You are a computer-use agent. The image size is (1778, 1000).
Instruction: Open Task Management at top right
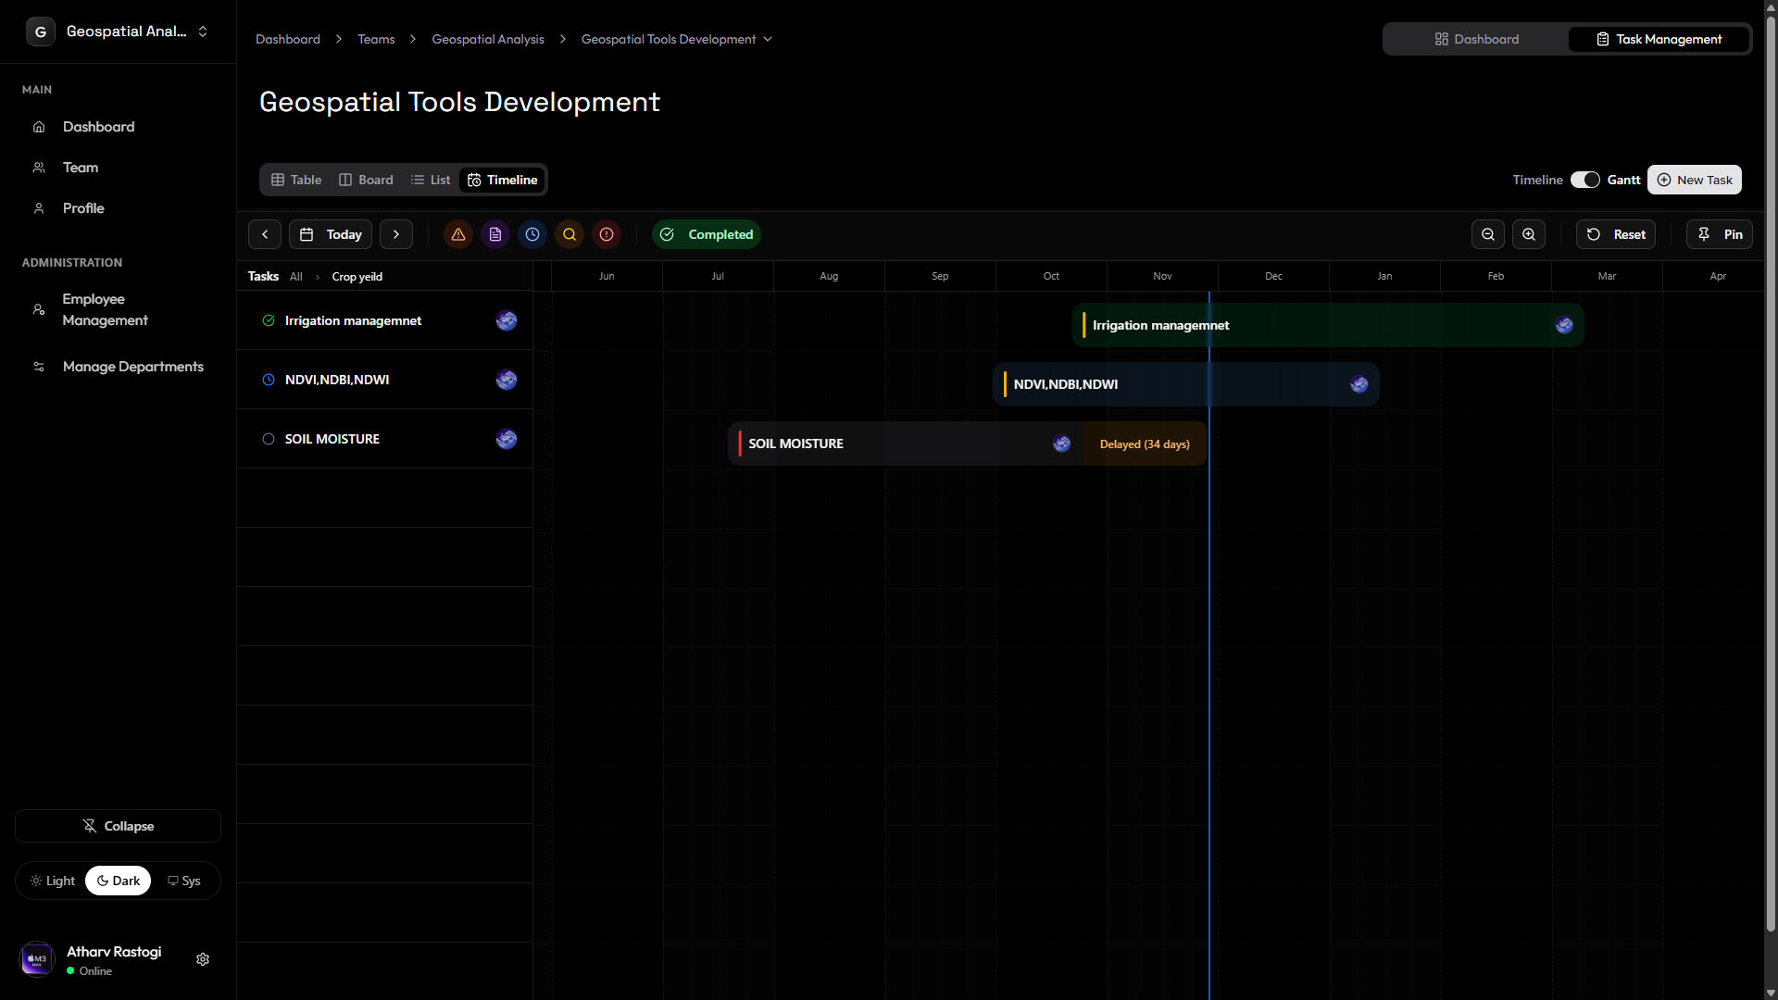(1657, 39)
